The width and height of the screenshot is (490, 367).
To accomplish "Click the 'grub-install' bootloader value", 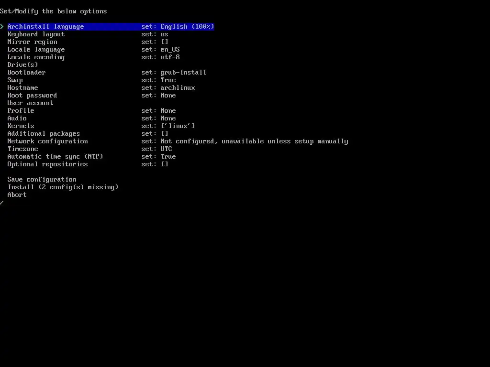I will point(183,73).
